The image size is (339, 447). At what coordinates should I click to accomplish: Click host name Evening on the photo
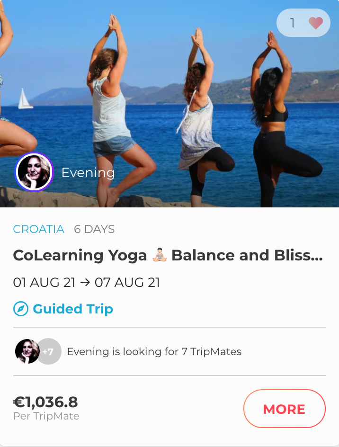pyautogui.click(x=88, y=172)
